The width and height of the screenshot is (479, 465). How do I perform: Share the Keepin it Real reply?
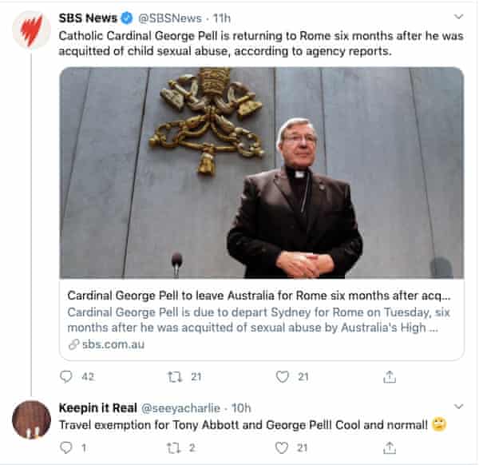point(390,448)
